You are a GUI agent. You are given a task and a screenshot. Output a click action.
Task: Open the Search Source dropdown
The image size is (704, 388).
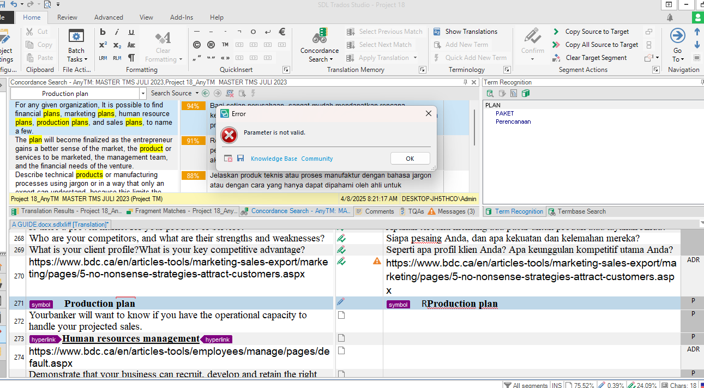coord(173,93)
